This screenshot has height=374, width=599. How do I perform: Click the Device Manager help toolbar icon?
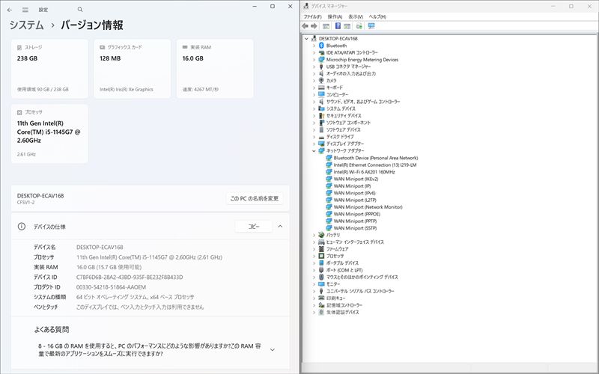point(337,26)
